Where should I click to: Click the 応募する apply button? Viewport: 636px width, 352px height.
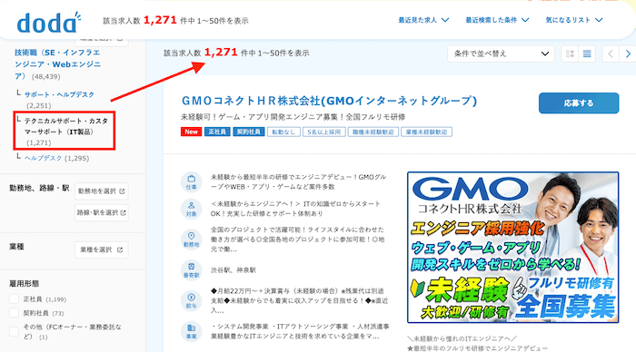point(579,103)
